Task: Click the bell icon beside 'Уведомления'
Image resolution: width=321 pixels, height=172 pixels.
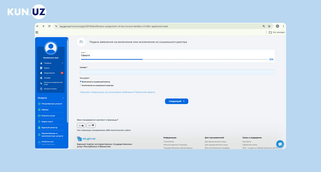Action: (x=41, y=73)
